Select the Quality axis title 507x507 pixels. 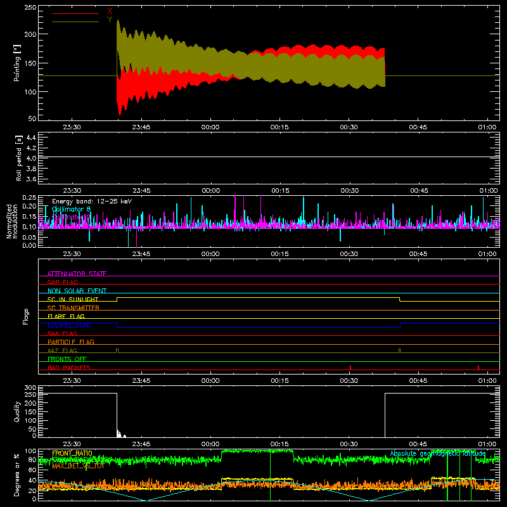(x=17, y=411)
